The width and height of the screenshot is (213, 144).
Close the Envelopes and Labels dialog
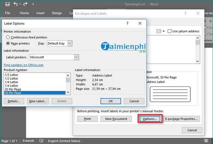point(198,13)
